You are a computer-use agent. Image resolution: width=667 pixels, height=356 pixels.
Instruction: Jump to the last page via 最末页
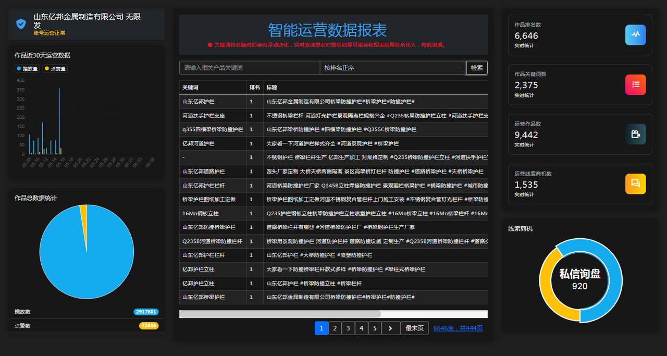(415, 328)
